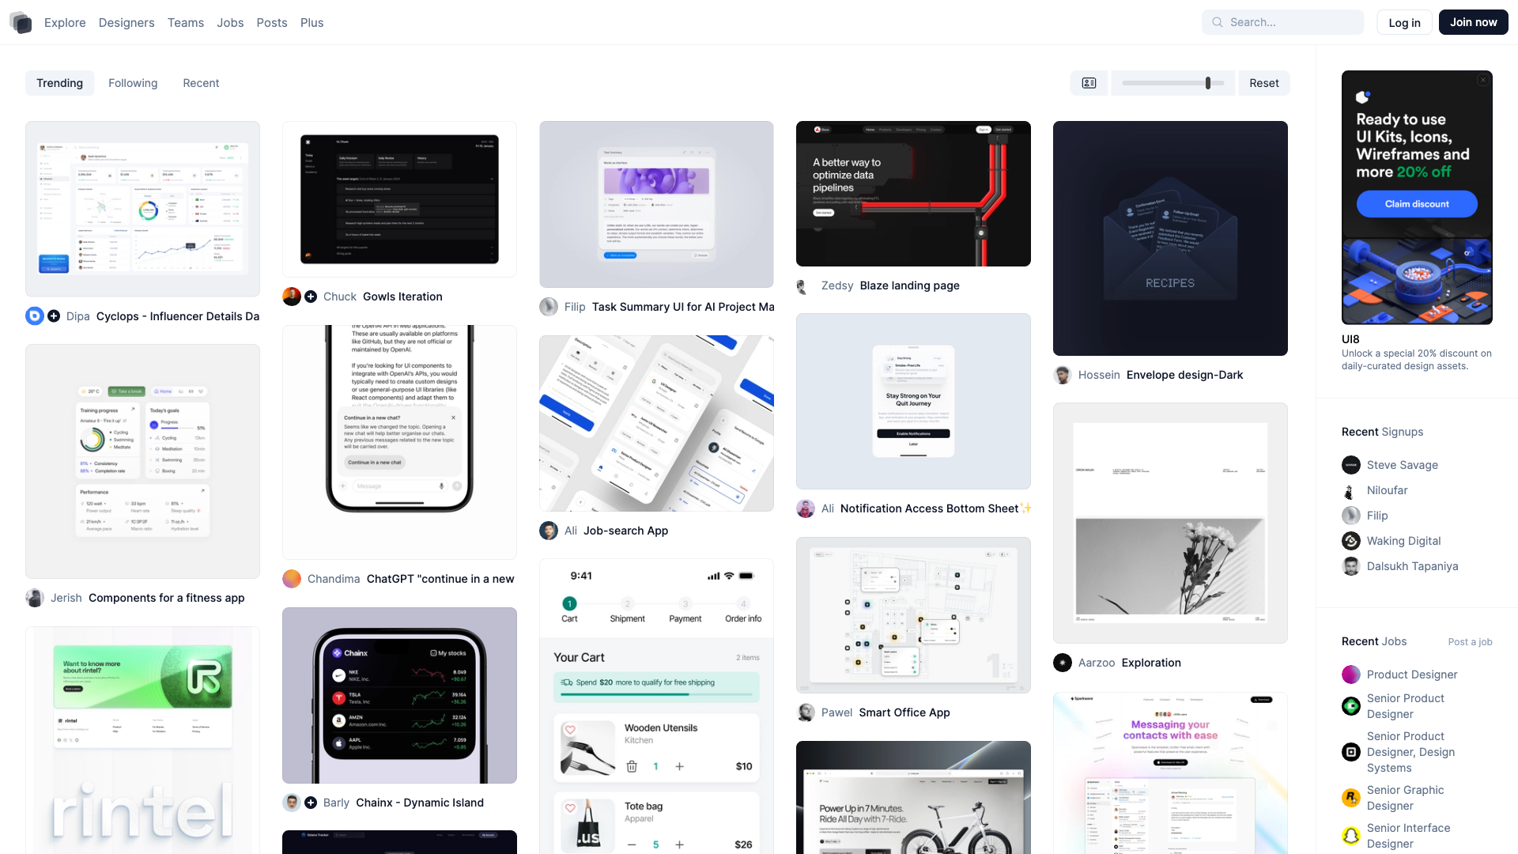Click Dipa designer profile icon
The width and height of the screenshot is (1518, 854).
click(x=35, y=316)
